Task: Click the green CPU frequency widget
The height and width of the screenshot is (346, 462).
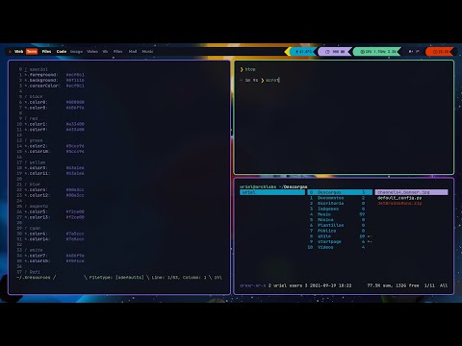Action: click(377, 52)
